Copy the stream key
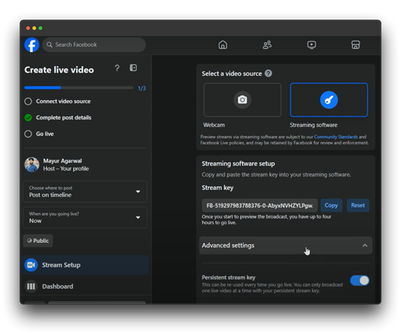The height and width of the screenshot is (334, 401). [x=331, y=205]
